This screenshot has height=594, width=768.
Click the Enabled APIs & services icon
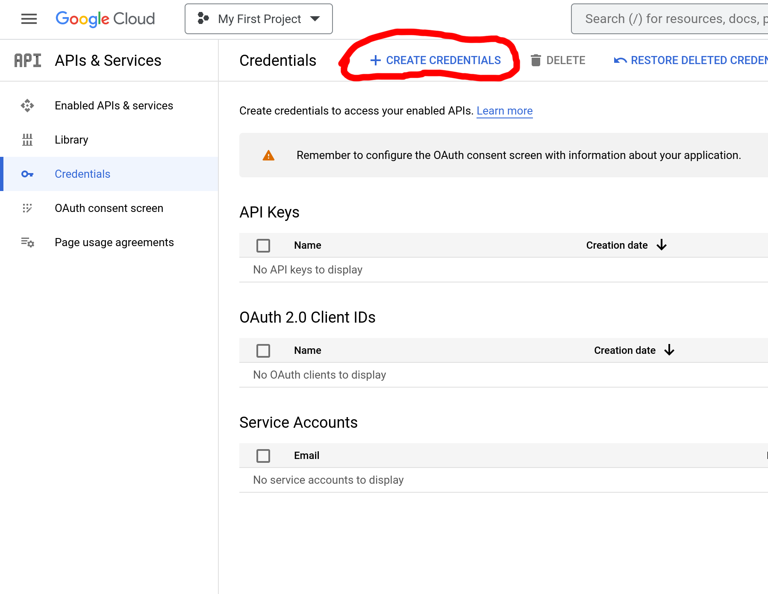(x=27, y=106)
